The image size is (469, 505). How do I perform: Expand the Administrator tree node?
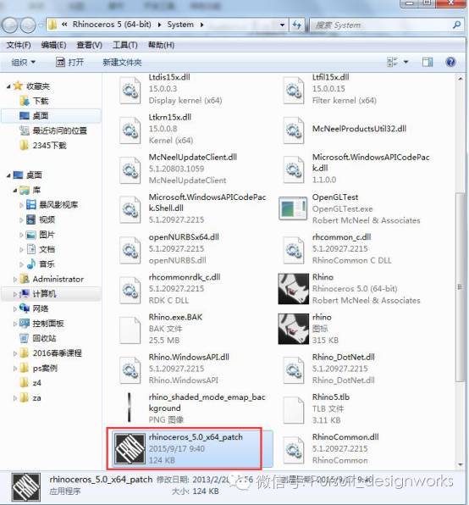[x=15, y=280]
